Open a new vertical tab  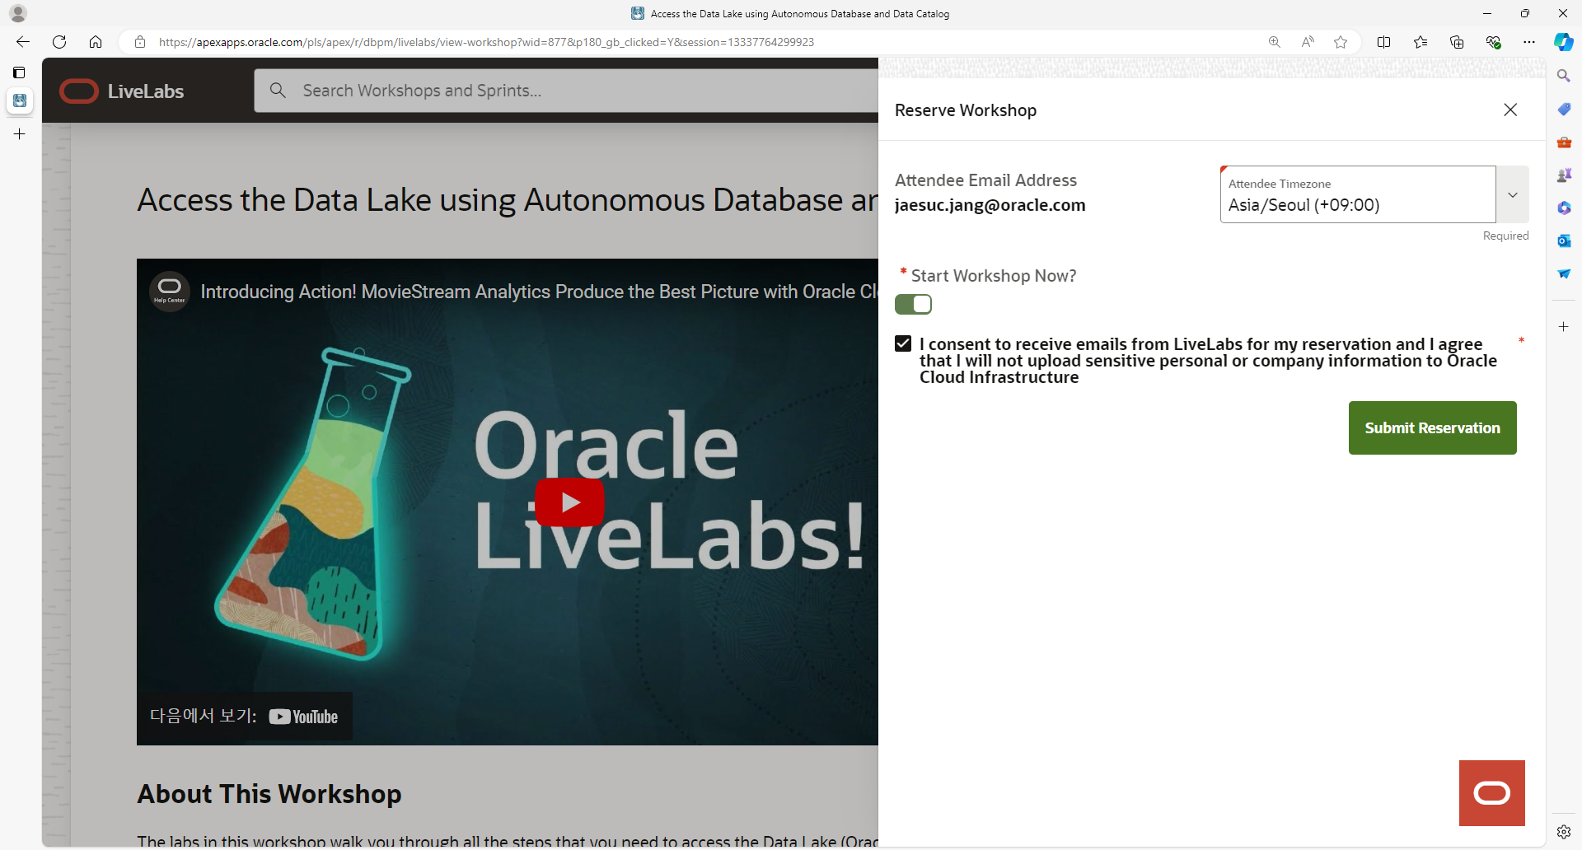tap(20, 133)
